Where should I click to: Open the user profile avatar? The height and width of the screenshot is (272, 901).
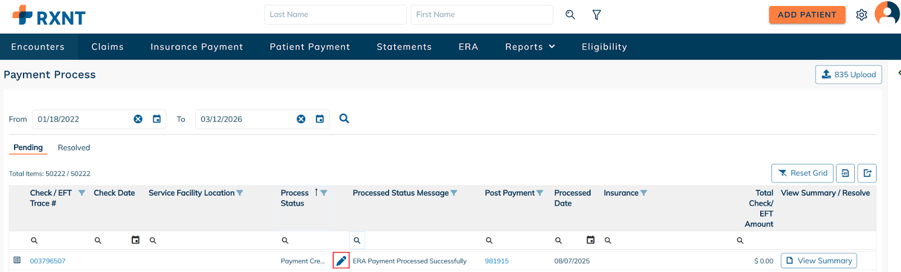coord(886,14)
